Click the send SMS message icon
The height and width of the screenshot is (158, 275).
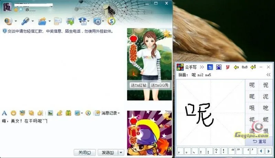pyautogui.click(x=58, y=21)
